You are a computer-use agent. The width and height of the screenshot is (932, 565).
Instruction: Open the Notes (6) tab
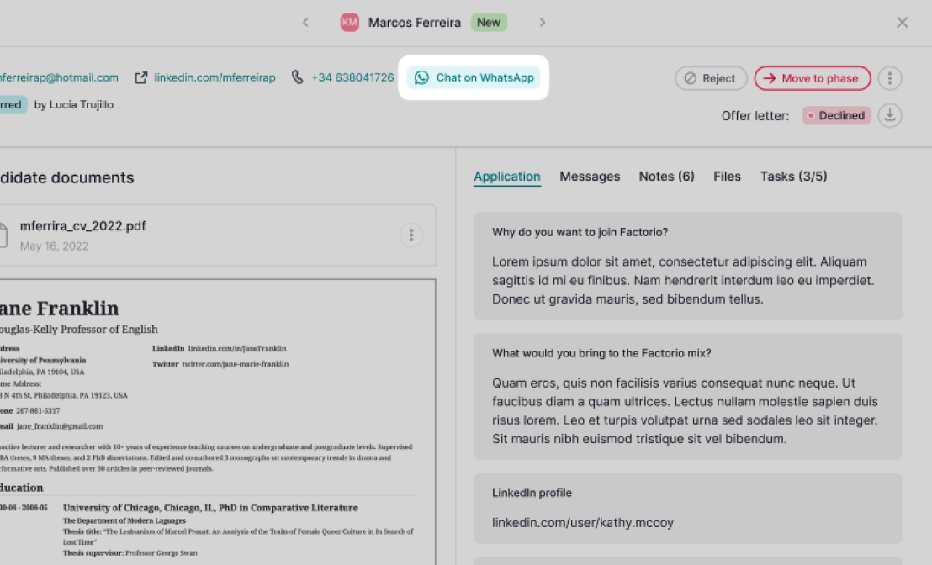[x=666, y=177]
